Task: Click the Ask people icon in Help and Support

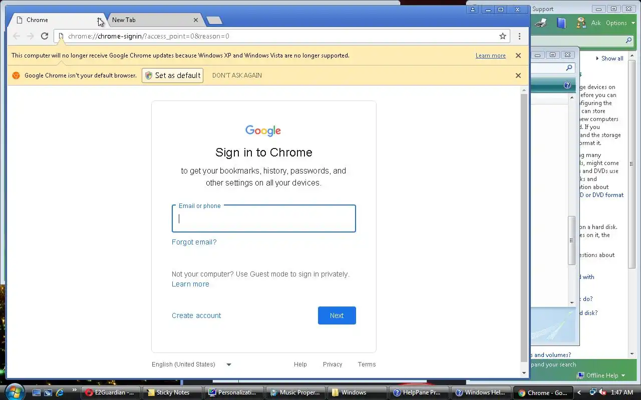Action: [x=581, y=23]
